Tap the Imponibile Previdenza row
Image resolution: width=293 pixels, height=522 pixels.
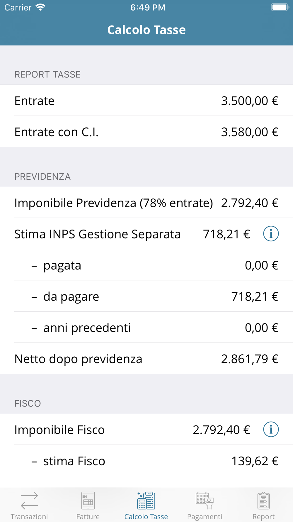pos(146,203)
